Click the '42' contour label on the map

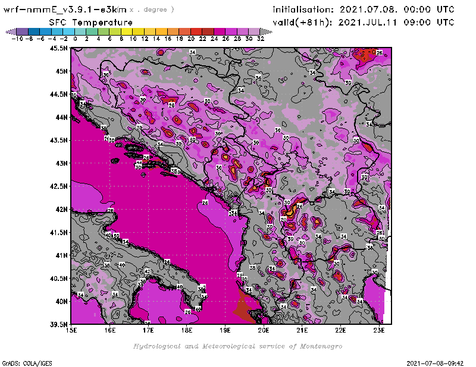coord(148,271)
